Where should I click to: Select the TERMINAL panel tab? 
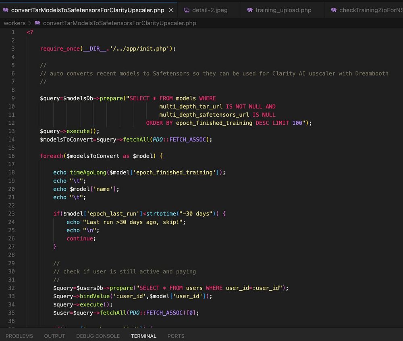(143, 336)
